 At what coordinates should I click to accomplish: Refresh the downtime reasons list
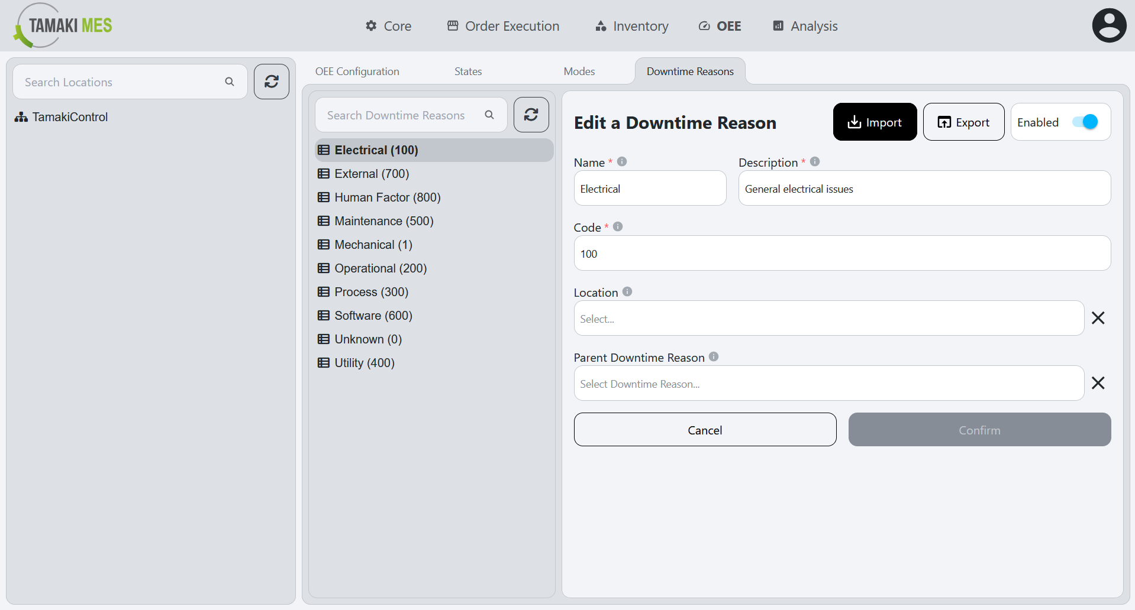531,114
